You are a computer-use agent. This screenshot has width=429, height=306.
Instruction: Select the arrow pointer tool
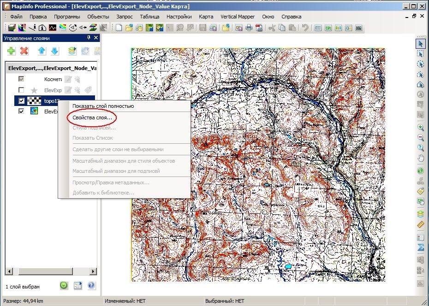(421, 44)
